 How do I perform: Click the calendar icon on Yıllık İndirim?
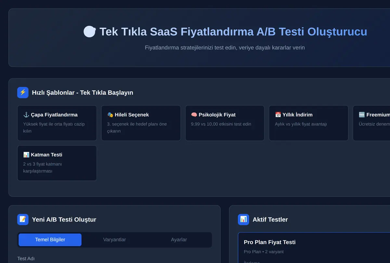coord(278,115)
